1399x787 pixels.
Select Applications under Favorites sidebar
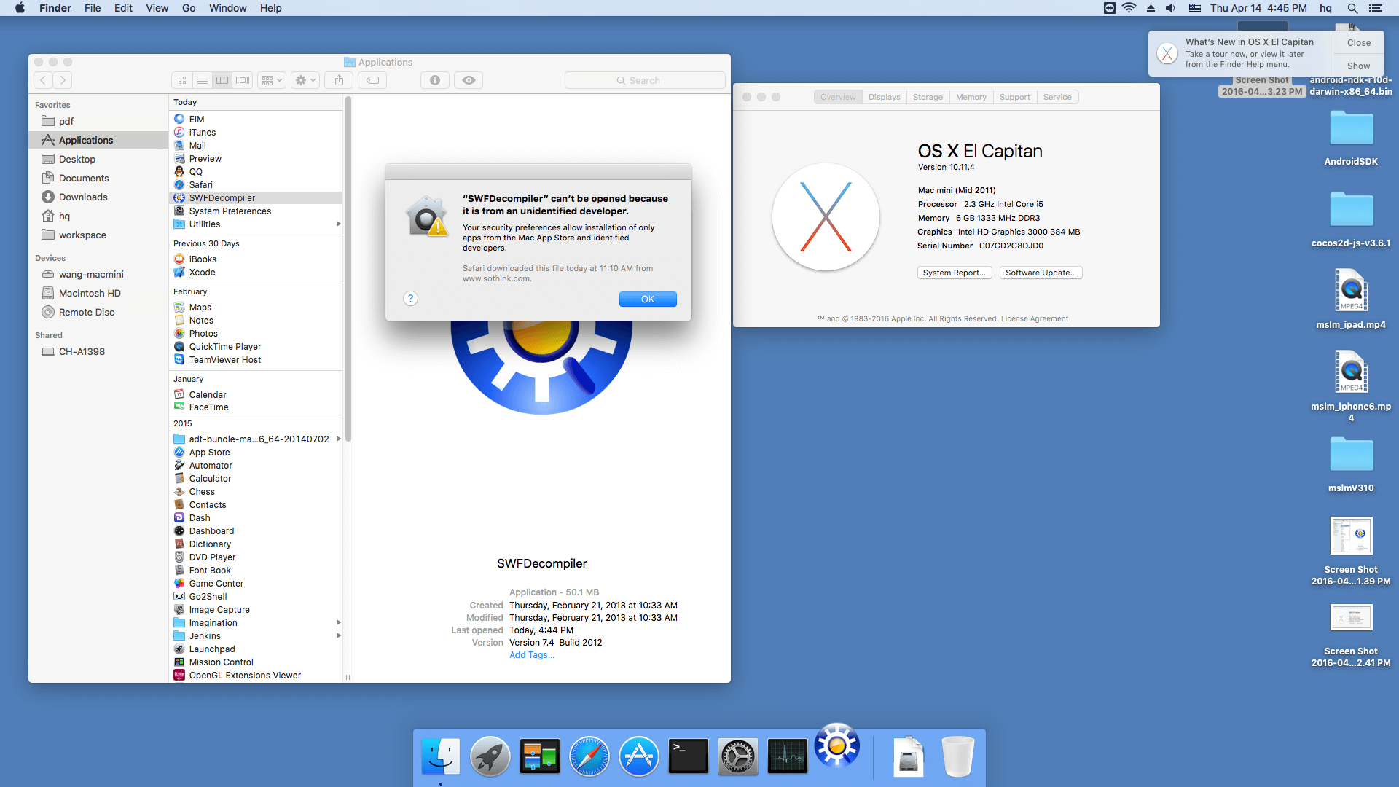84,139
